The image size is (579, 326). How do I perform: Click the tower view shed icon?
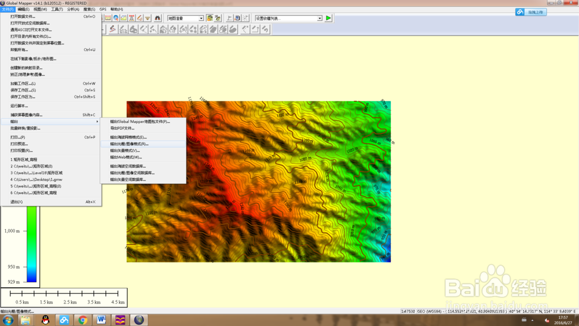click(x=131, y=18)
